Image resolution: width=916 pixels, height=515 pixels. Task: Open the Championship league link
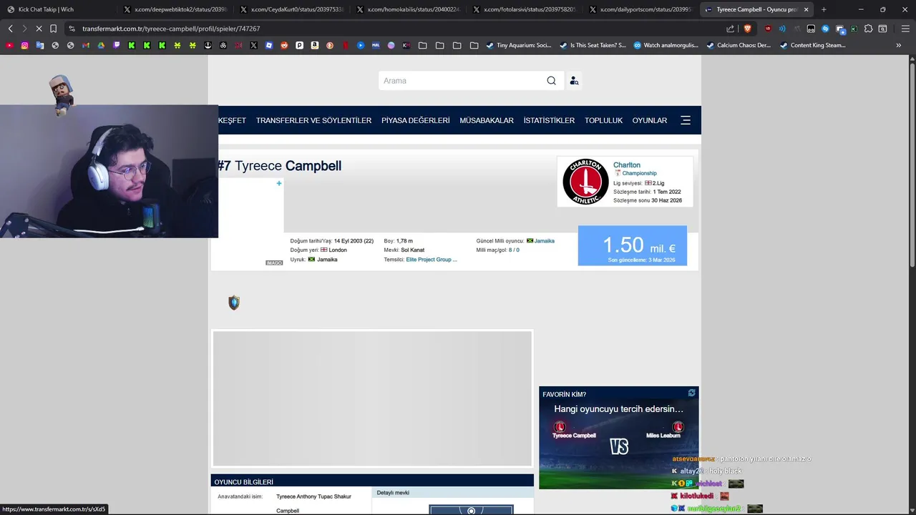click(639, 173)
